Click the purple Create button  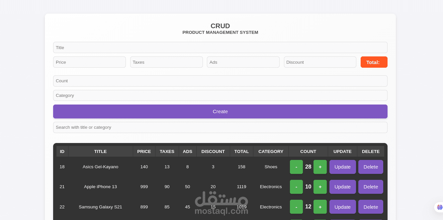(220, 111)
